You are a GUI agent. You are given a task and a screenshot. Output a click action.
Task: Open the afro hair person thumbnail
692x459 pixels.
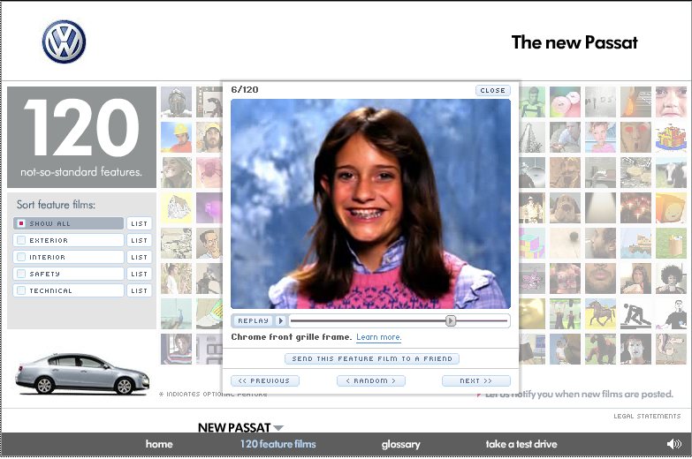(x=671, y=278)
